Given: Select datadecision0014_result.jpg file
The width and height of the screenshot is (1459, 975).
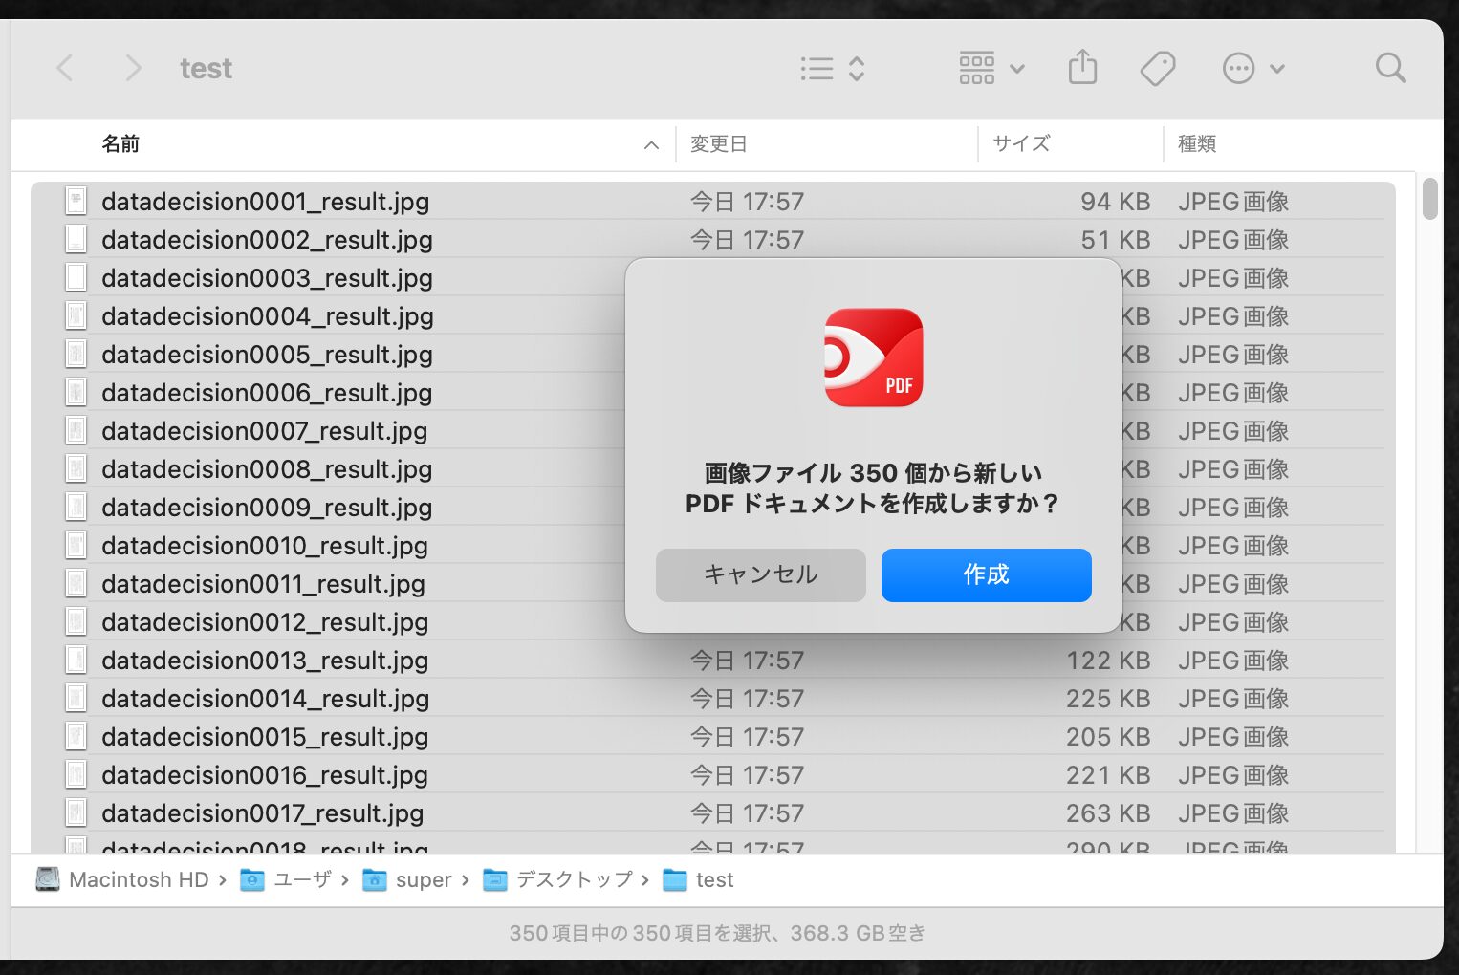Looking at the screenshot, I should (x=265, y=699).
